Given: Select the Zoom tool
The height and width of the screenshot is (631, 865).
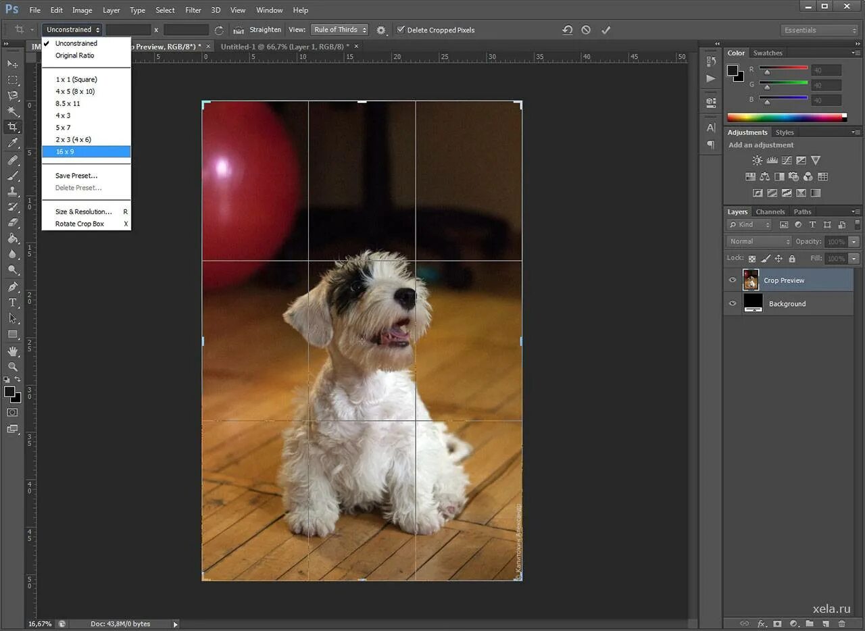Looking at the screenshot, I should [12, 367].
